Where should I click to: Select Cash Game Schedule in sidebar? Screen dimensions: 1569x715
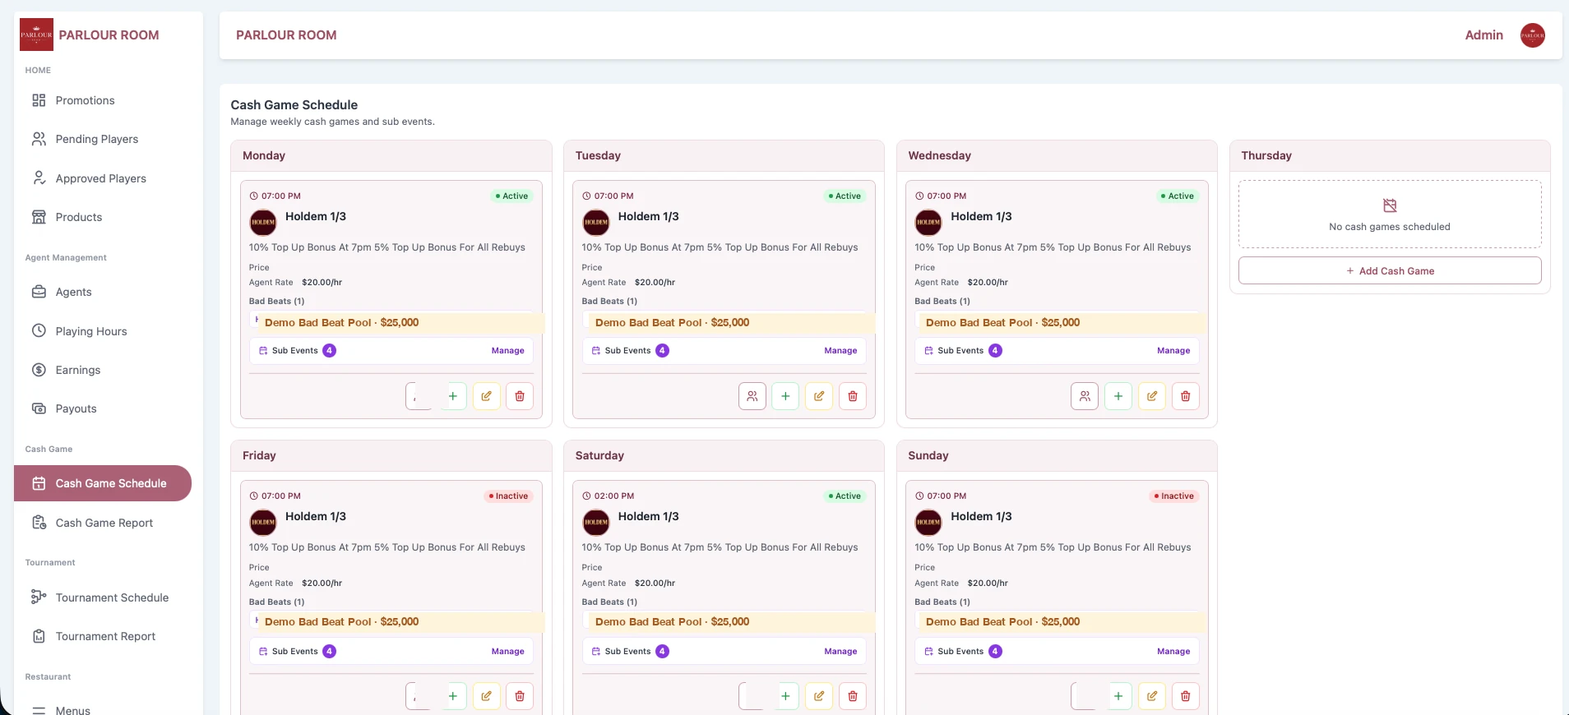coord(103,483)
